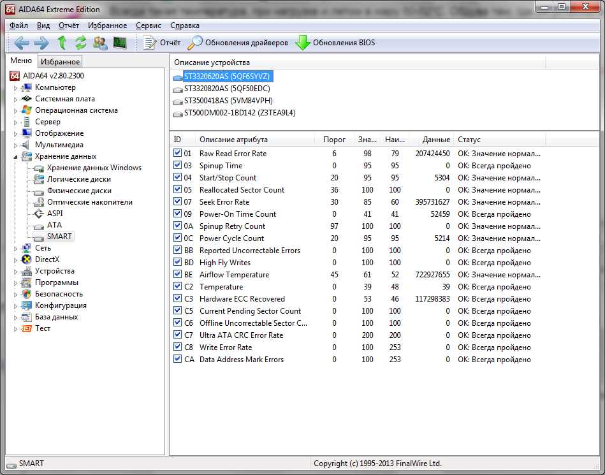Uncheck the Raw Read Error Rate attribute
605x475 pixels.
pyautogui.click(x=178, y=154)
